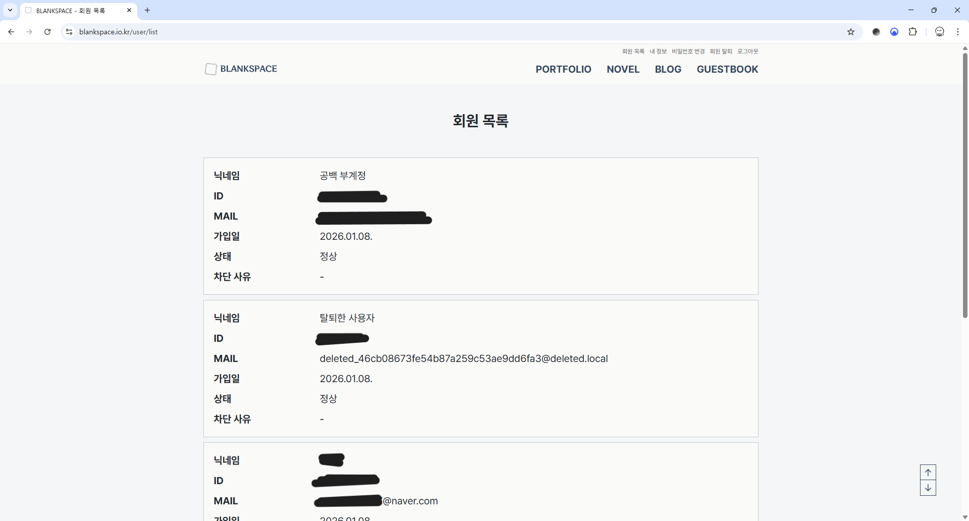Screen dimensions: 969x521
Task: Go to the GUESTBOOK page
Action: [727, 69]
